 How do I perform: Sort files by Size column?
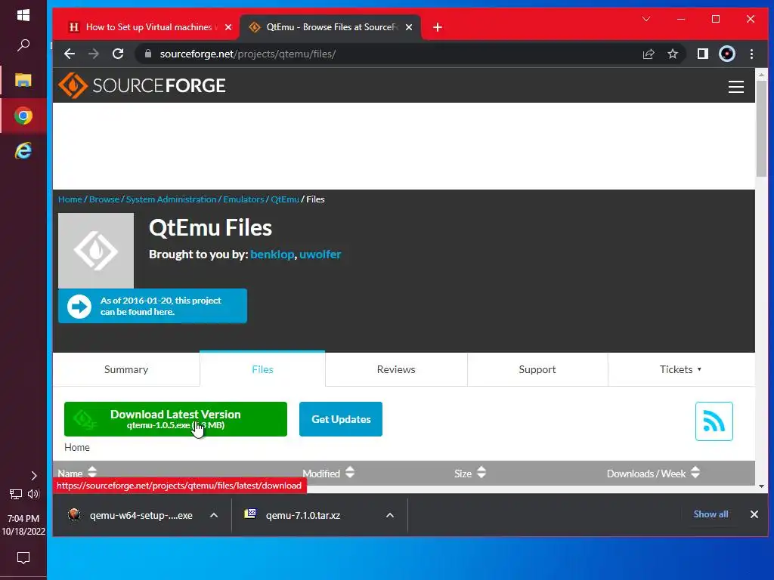tap(470, 474)
